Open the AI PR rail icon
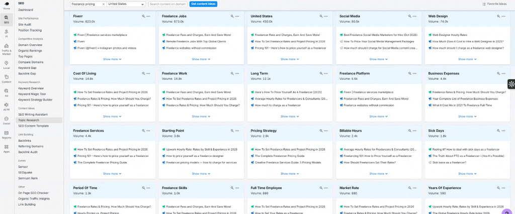 6,106
